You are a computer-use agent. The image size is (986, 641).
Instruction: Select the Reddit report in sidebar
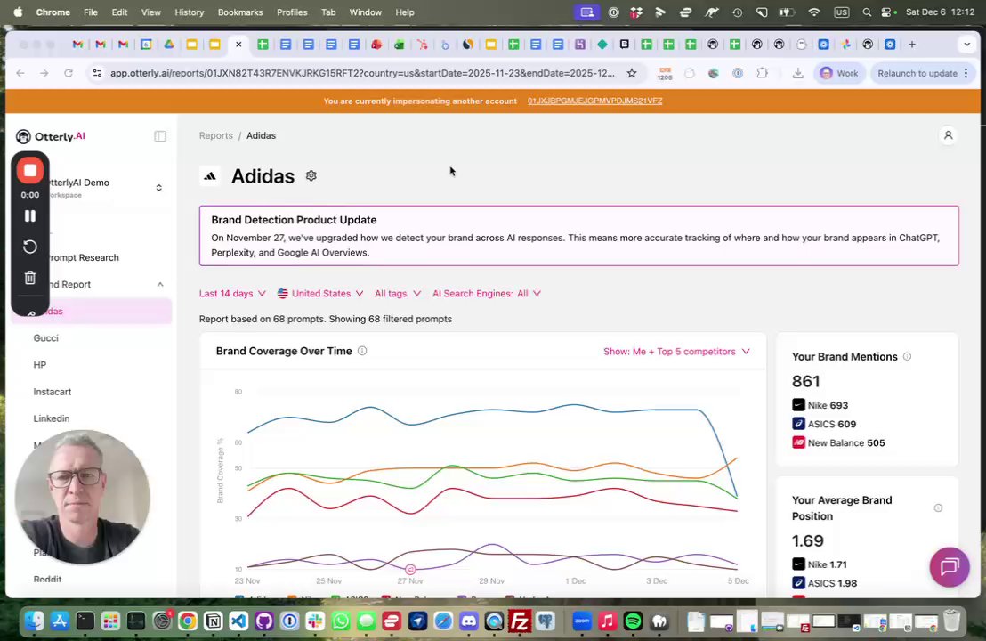pyautogui.click(x=47, y=579)
